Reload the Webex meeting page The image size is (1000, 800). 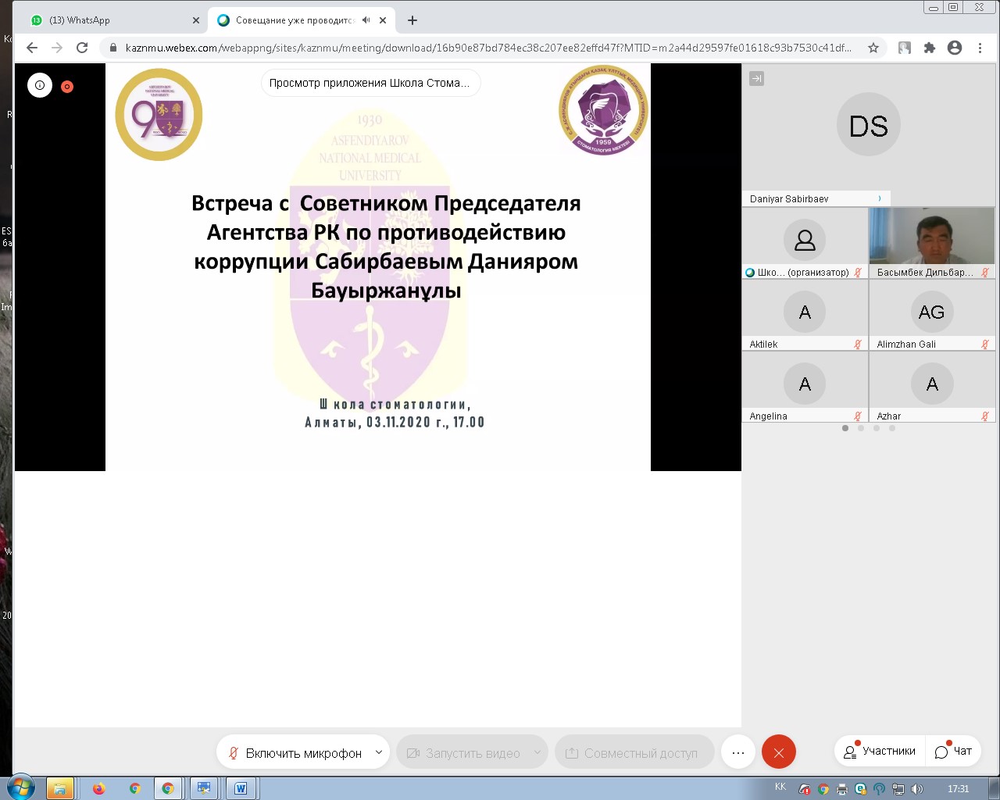click(82, 48)
